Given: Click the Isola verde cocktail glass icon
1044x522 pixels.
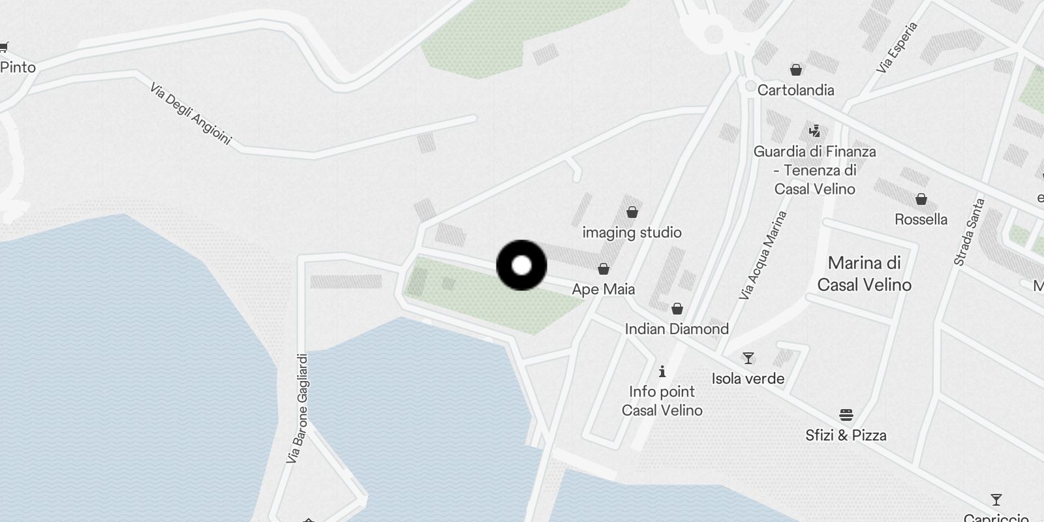Looking at the screenshot, I should pos(748,358).
